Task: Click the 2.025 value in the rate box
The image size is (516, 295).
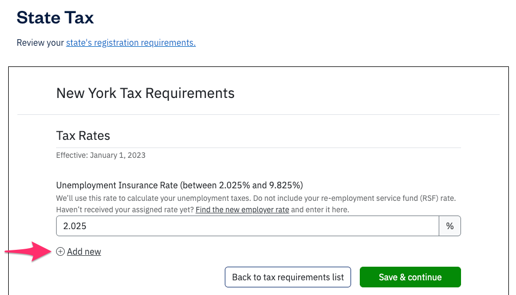Action: [x=75, y=226]
